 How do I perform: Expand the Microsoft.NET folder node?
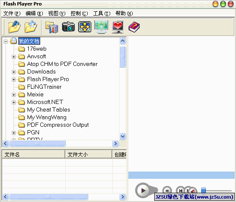tap(14, 102)
